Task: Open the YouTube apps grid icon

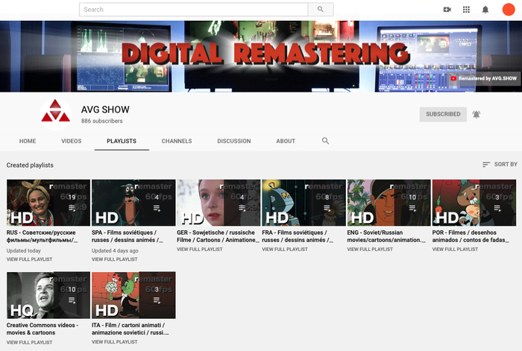Action: coord(466,10)
